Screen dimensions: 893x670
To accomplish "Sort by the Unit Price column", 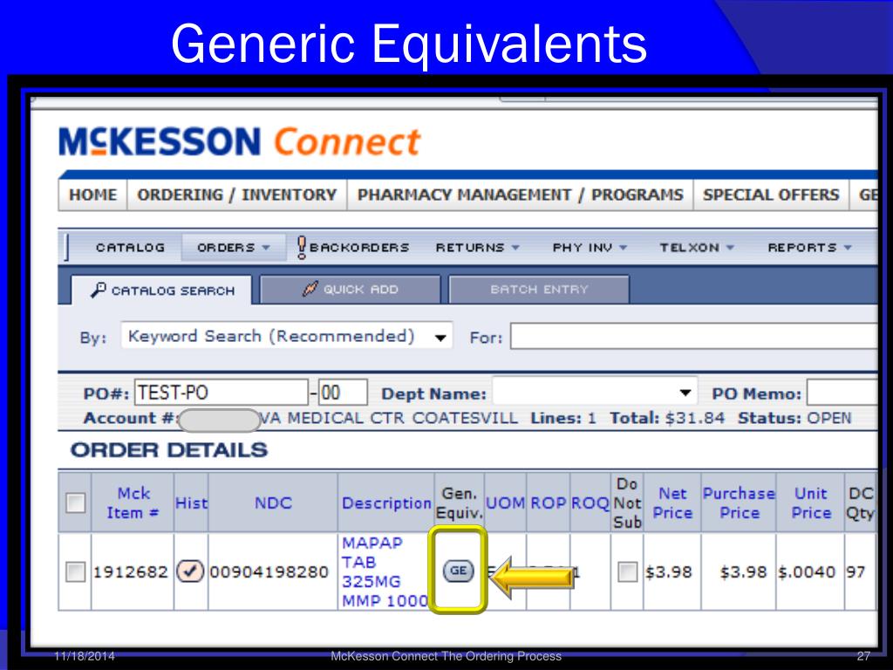I will tap(811, 502).
